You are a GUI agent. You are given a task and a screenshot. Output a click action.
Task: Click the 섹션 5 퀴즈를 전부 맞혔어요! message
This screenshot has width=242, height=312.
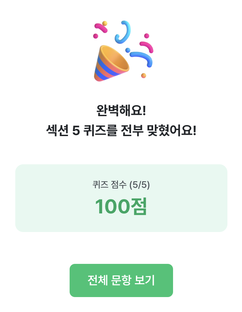coord(121,130)
